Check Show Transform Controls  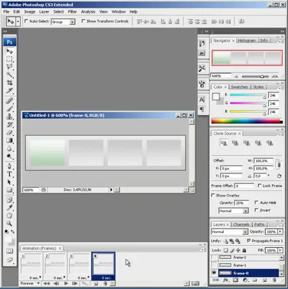83,21
